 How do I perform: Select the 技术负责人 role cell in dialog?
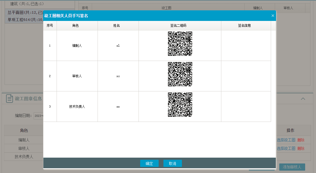coord(77,107)
